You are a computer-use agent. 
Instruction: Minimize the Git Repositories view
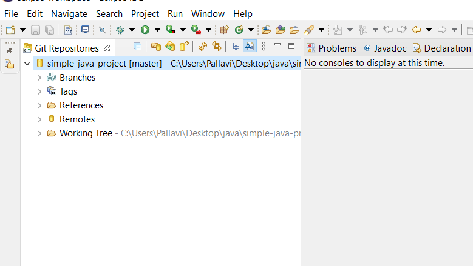[277, 45]
